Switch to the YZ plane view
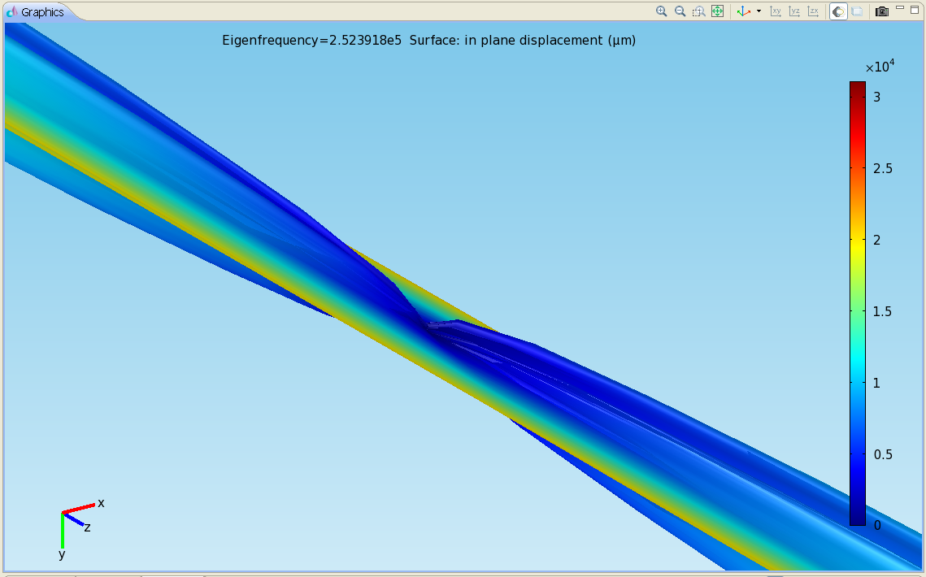Screen dimensions: 926x577 793,11
